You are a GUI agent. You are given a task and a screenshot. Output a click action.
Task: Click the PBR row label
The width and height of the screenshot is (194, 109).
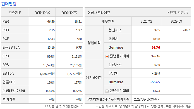[x=6, y=30]
